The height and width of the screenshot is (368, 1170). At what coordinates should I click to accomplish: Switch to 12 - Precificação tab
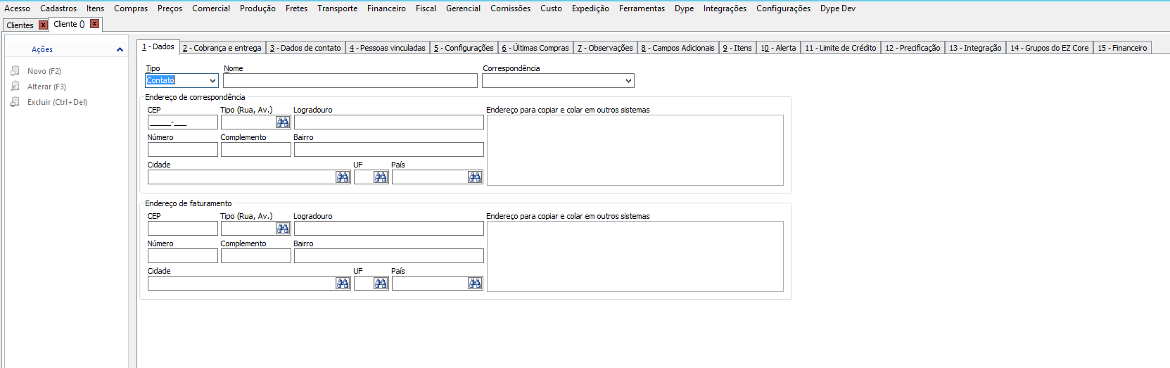point(913,48)
